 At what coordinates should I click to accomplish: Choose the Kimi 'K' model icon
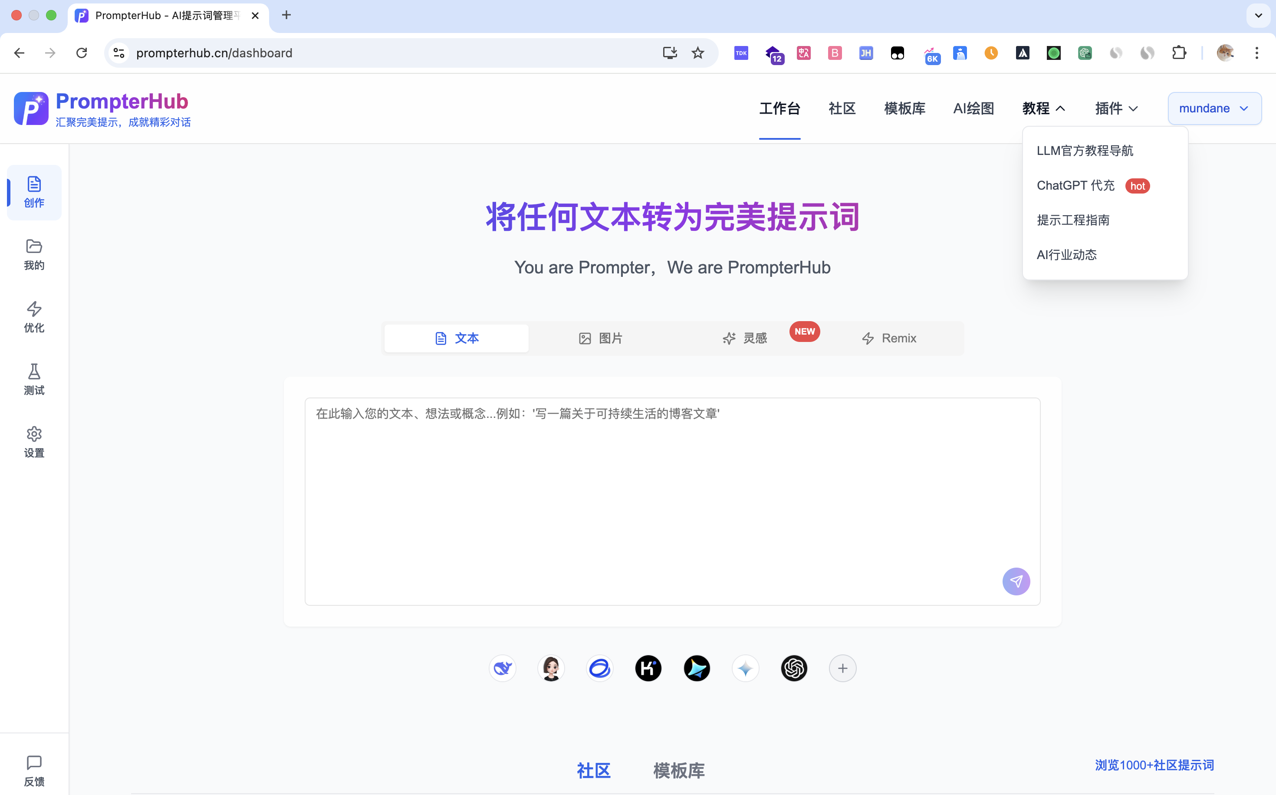tap(648, 668)
